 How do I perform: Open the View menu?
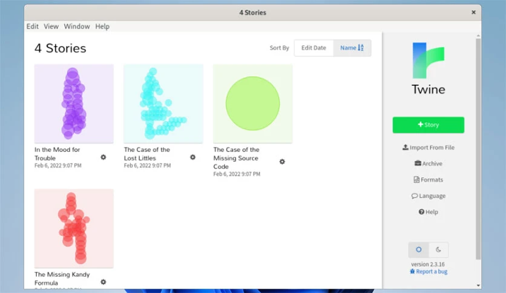[51, 27]
